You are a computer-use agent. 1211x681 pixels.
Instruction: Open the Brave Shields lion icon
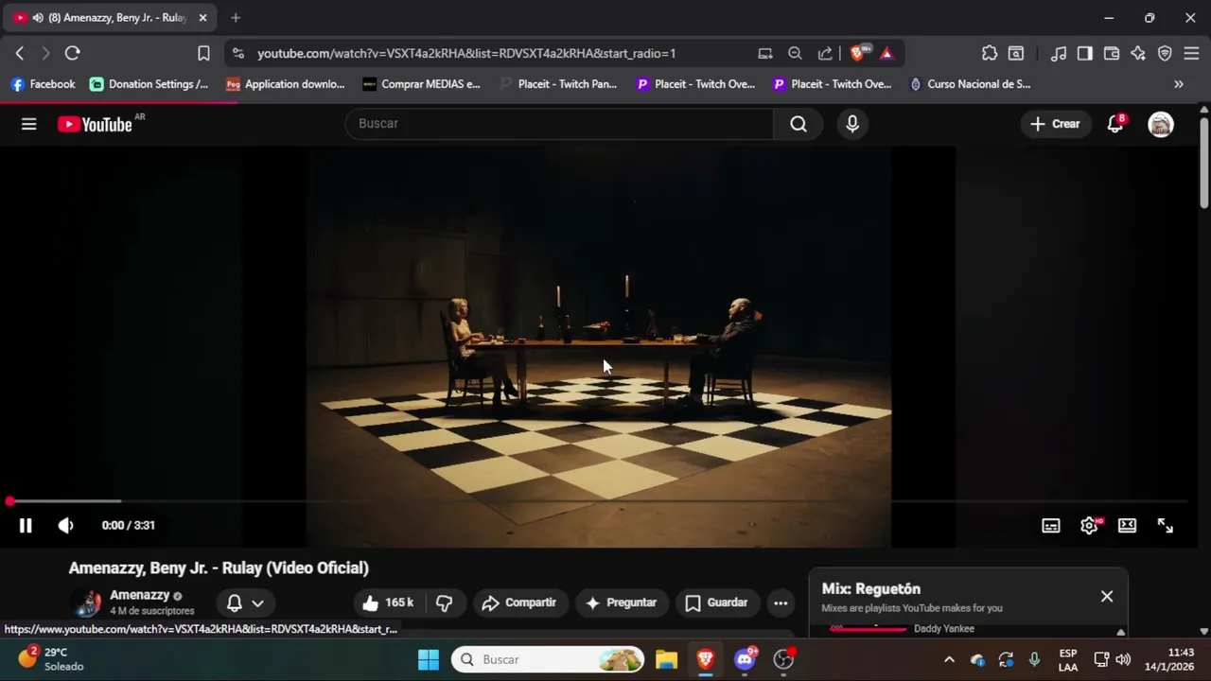(x=857, y=54)
